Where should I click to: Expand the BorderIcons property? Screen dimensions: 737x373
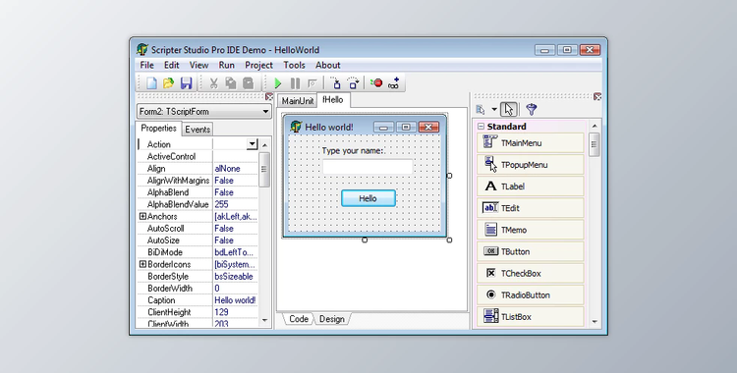coord(142,264)
